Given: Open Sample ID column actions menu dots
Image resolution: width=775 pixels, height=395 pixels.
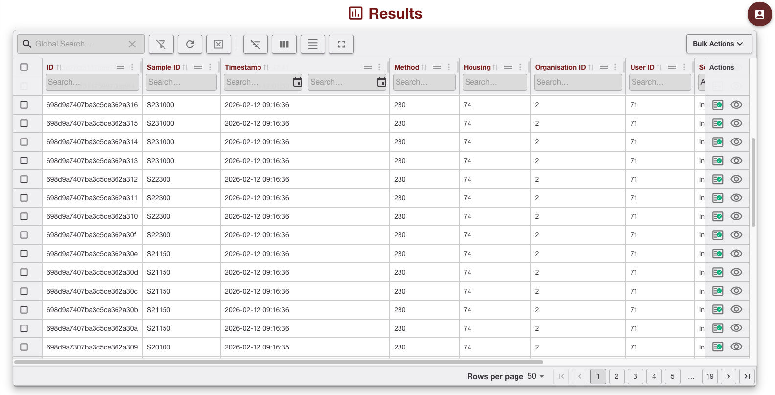Looking at the screenshot, I should (x=210, y=67).
